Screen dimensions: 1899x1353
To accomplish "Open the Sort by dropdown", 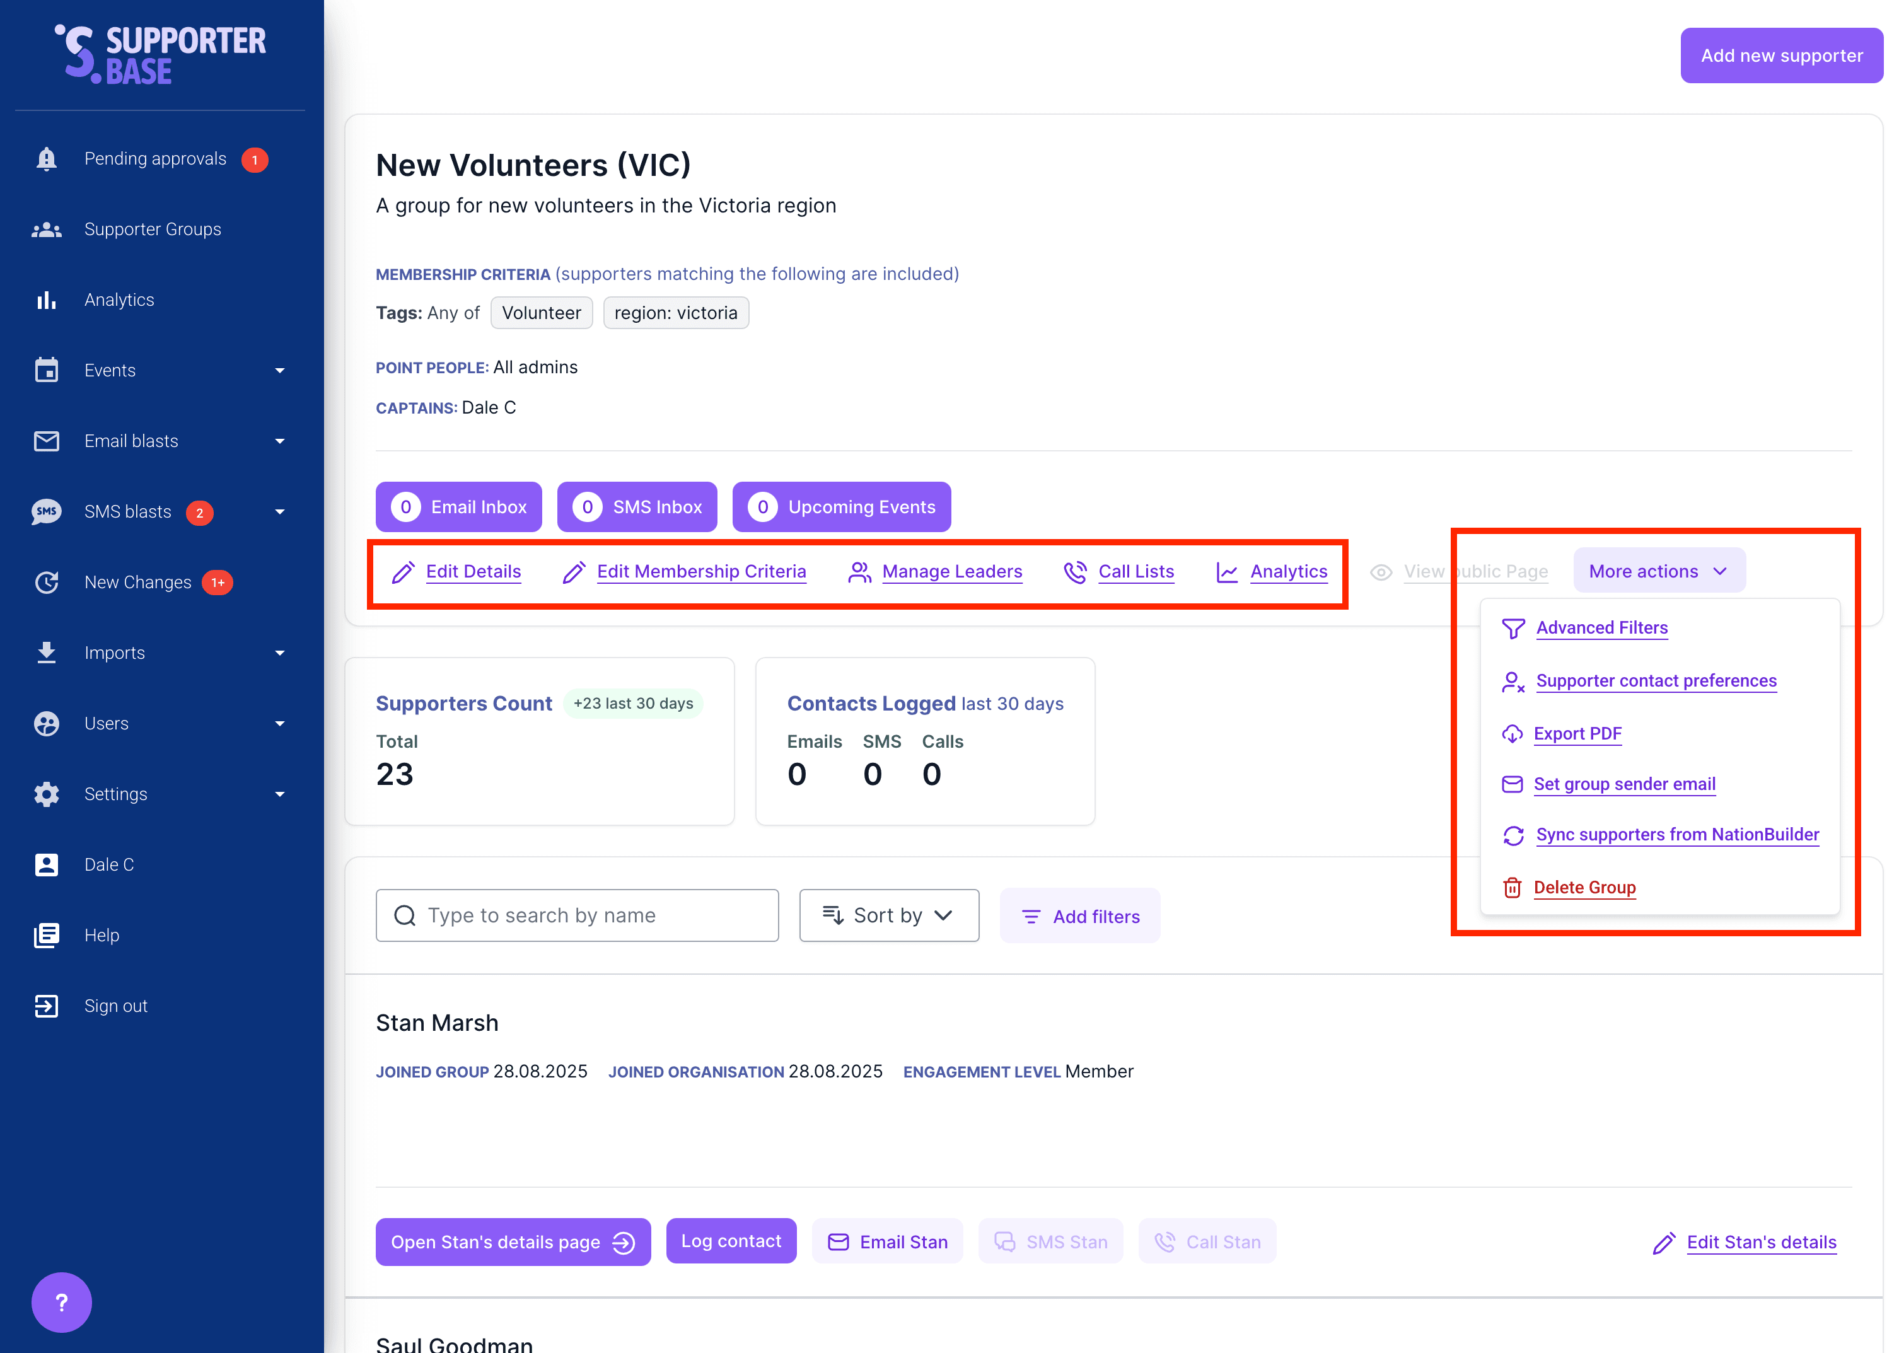I will [x=889, y=915].
